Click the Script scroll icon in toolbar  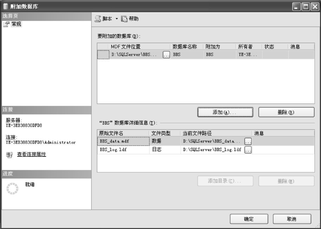(98, 19)
